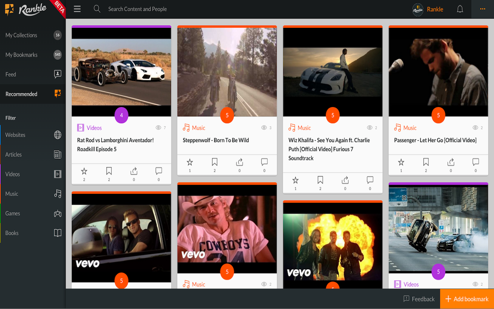494x309 pixels.
Task: Click orange rating badge 5 on Steppenwolf card
Action: [x=227, y=115]
